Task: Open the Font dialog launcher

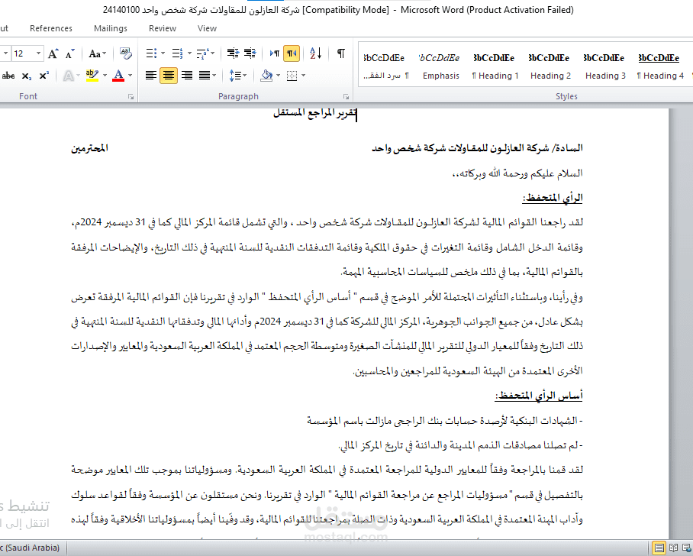Action: click(x=131, y=96)
